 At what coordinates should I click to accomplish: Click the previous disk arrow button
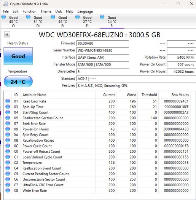coord(7,34)
